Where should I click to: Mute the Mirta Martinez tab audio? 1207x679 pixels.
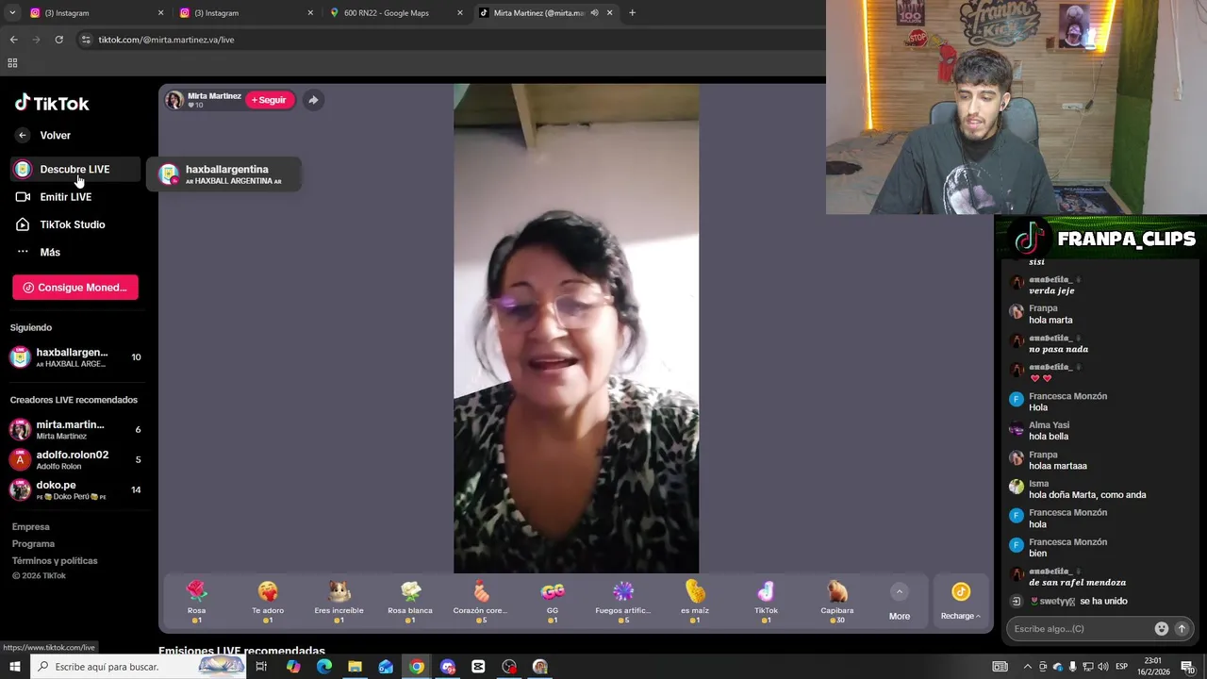[x=594, y=13]
